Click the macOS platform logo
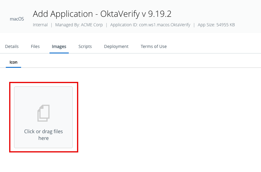This screenshot has width=261, height=172. coord(17,19)
